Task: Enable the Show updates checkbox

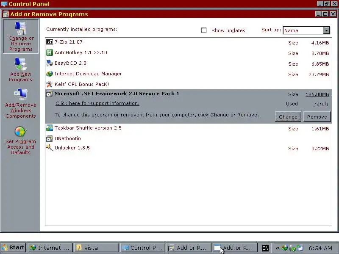Action: click(x=204, y=30)
